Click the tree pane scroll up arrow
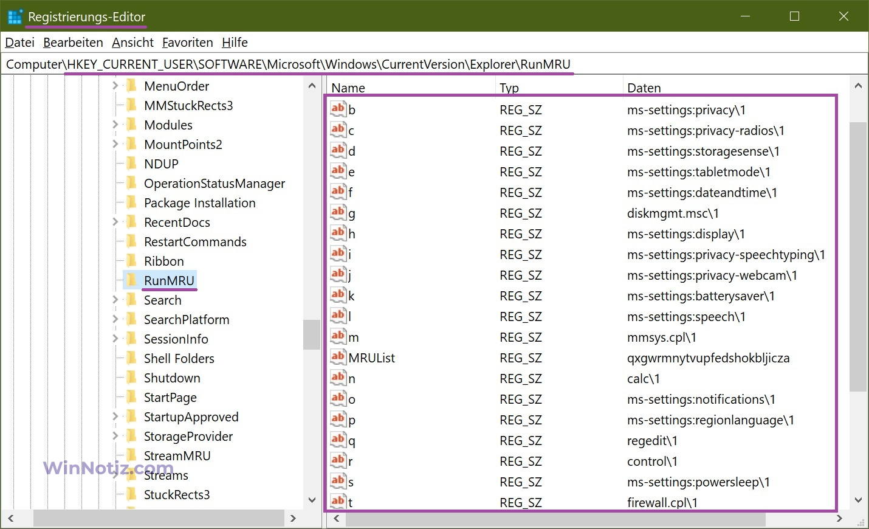 point(312,86)
